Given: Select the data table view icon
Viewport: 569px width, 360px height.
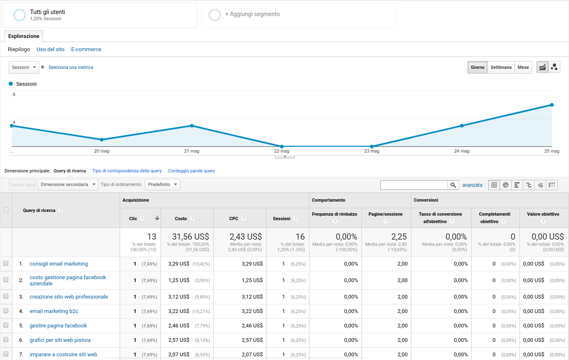Looking at the screenshot, I should click(x=494, y=185).
